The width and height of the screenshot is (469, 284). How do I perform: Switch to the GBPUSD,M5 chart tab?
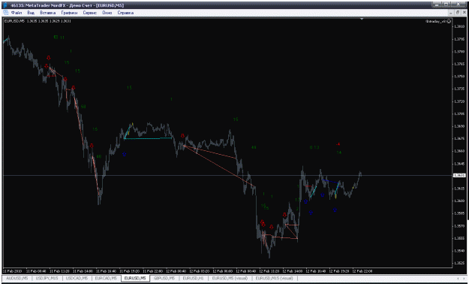click(x=164, y=278)
